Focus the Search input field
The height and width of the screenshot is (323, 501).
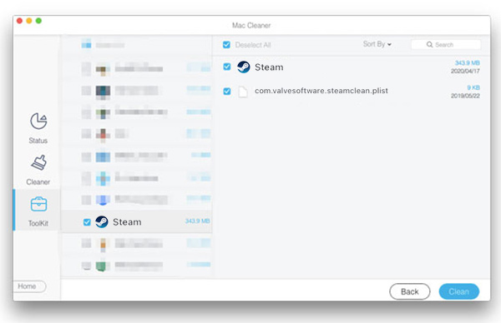coord(446,45)
